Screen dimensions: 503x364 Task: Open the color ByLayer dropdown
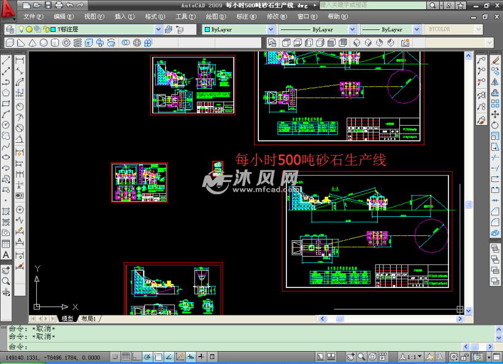(271, 29)
